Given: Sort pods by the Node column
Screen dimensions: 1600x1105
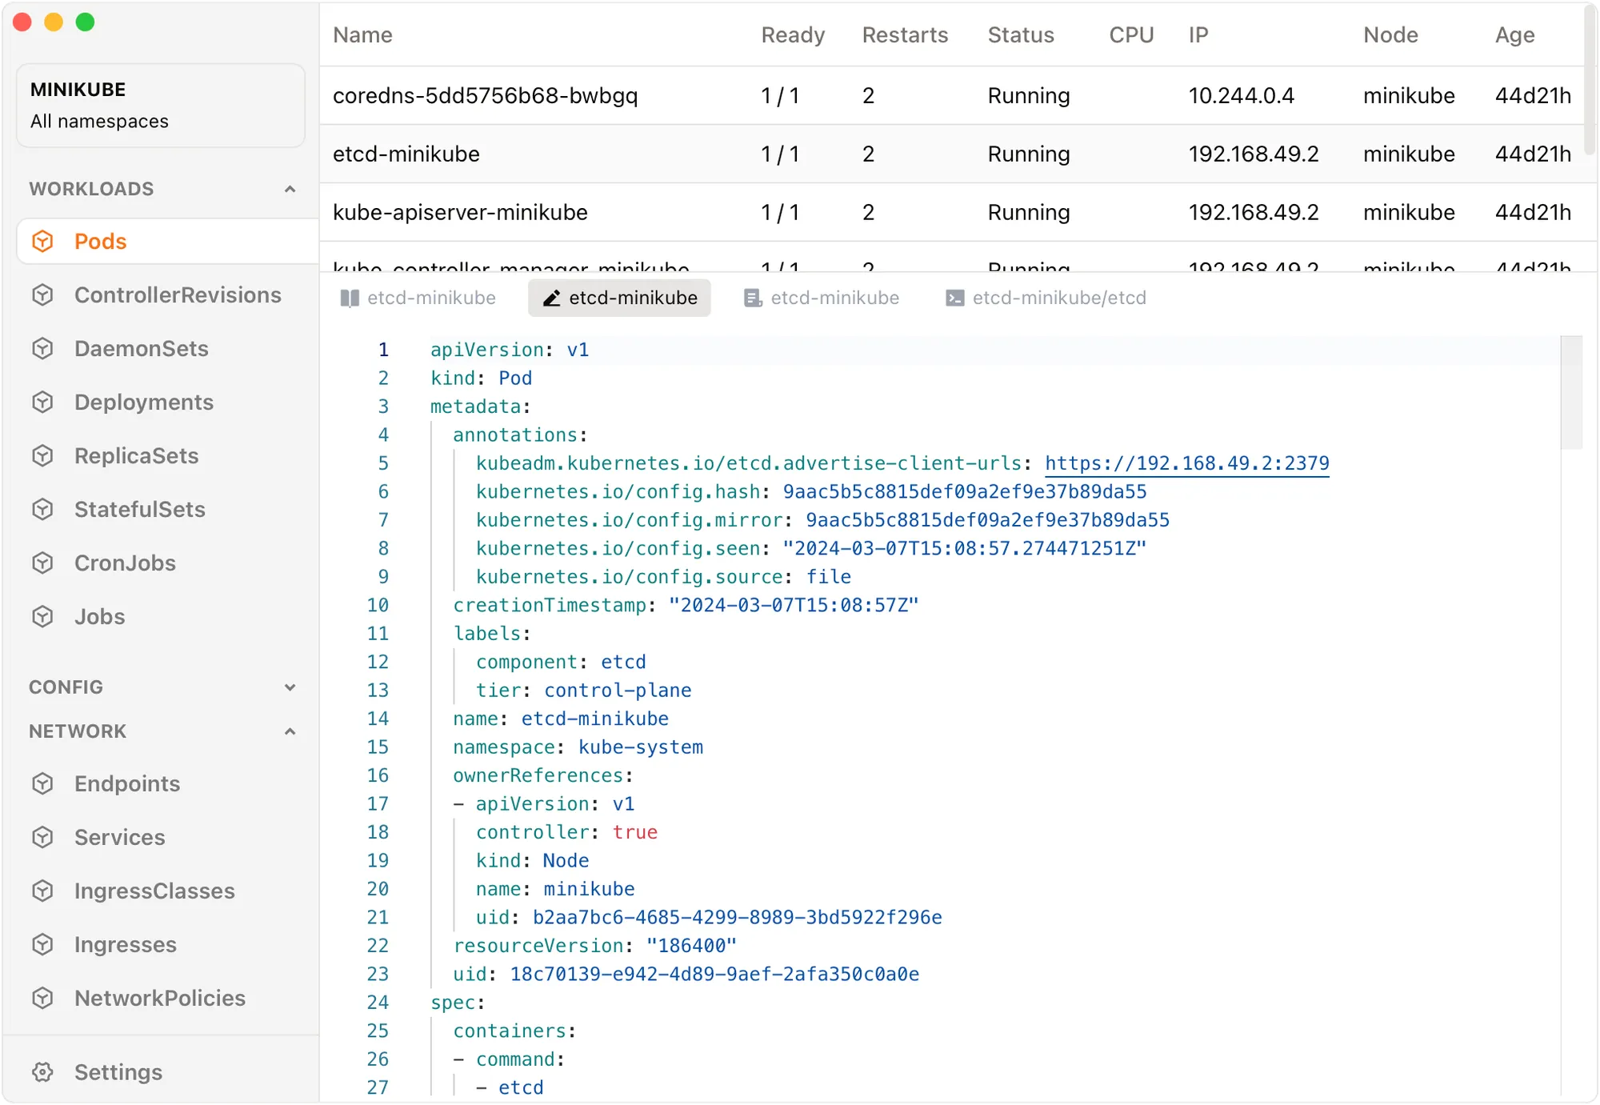Looking at the screenshot, I should pos(1390,34).
